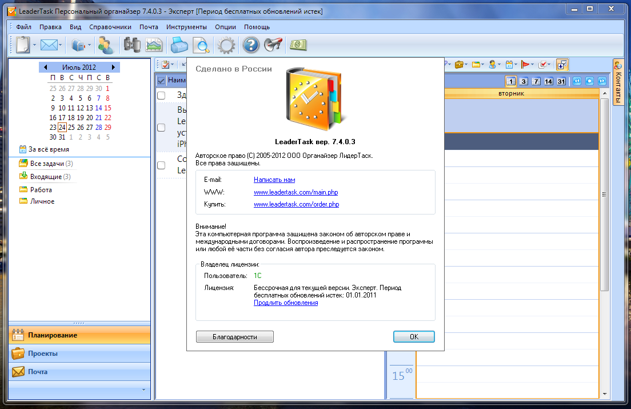Jump to today with the center dot button

click(x=589, y=81)
